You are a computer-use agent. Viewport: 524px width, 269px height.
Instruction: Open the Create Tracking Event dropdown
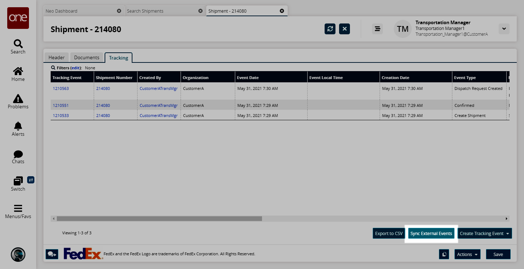[x=485, y=233]
